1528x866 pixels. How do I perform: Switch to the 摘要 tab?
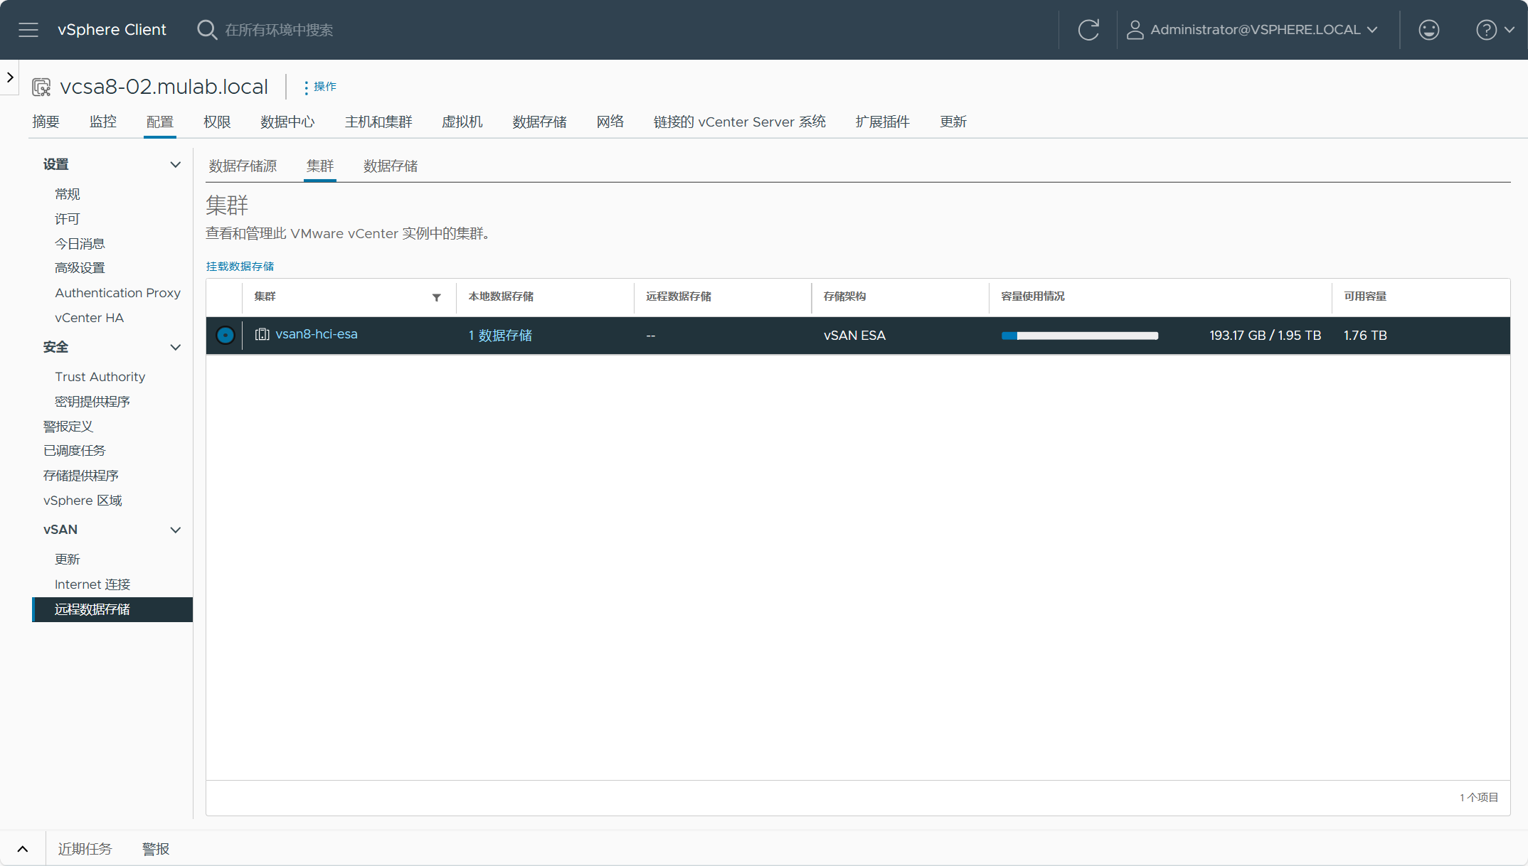click(x=46, y=122)
